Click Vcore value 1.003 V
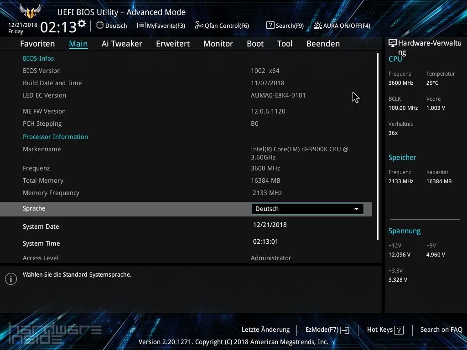467x350 pixels. coord(436,108)
